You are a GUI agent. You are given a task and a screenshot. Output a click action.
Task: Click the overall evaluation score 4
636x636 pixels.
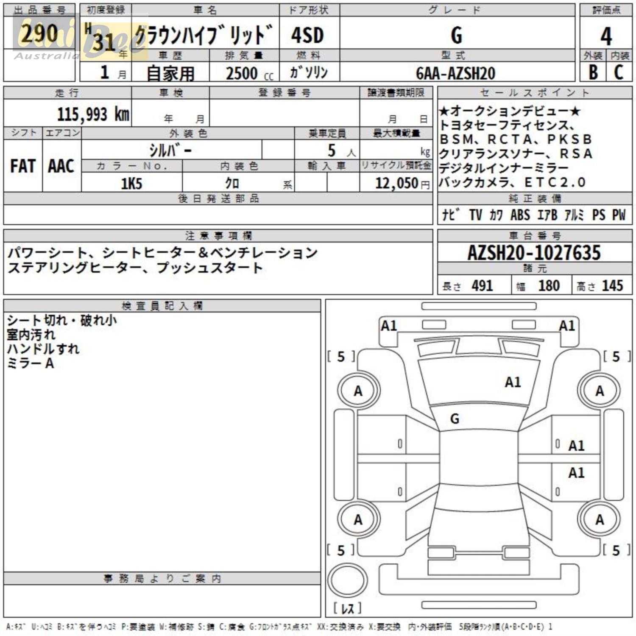606,36
